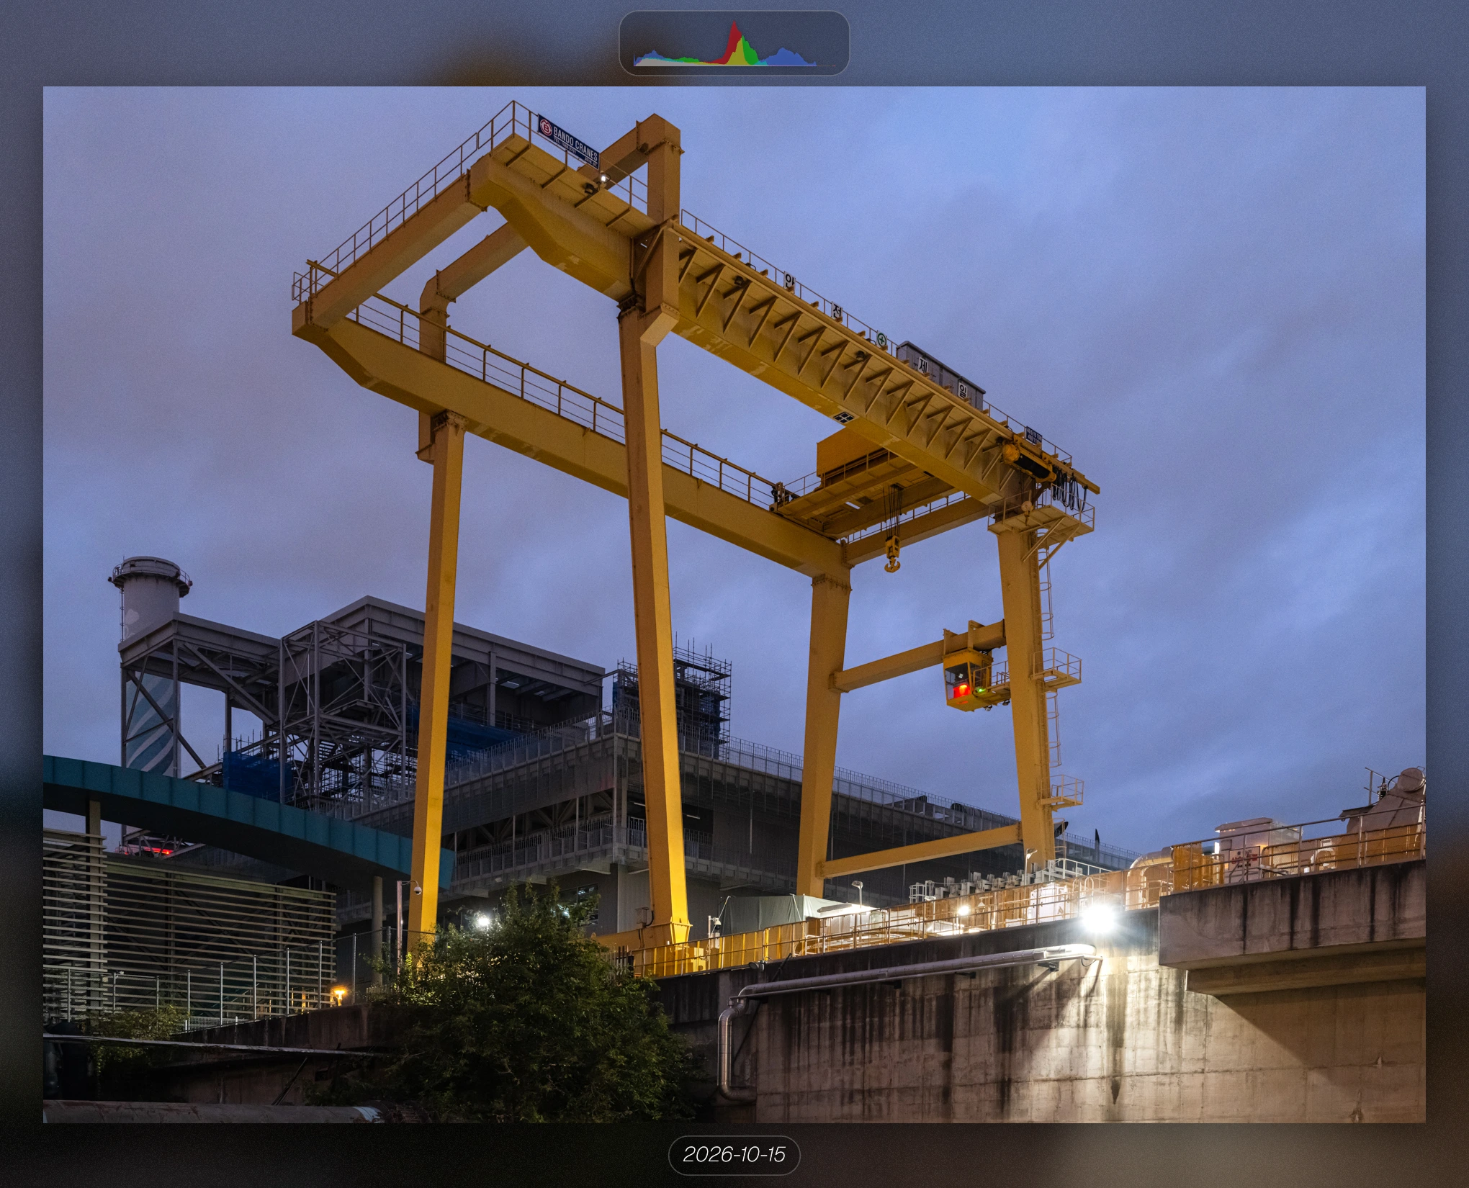Click the RGB histogram panel
Image resolution: width=1469 pixels, height=1188 pixels.
(x=734, y=43)
